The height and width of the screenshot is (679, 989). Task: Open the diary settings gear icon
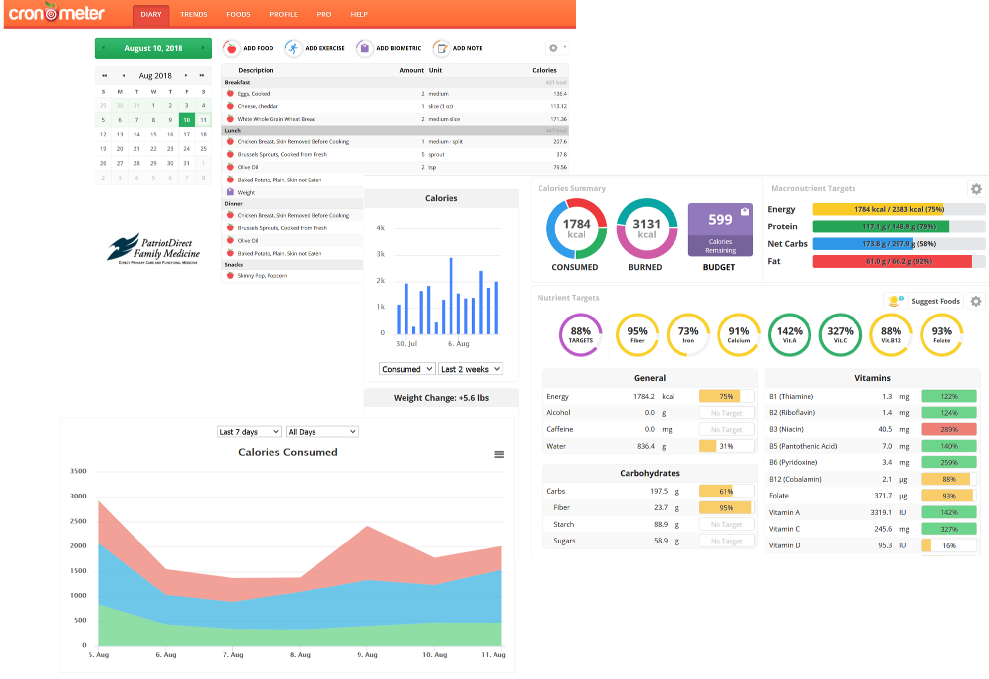tap(553, 48)
